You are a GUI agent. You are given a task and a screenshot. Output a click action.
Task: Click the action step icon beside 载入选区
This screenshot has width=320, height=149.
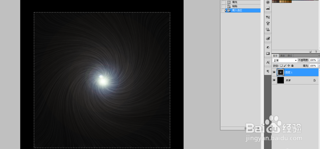[x=229, y=11]
